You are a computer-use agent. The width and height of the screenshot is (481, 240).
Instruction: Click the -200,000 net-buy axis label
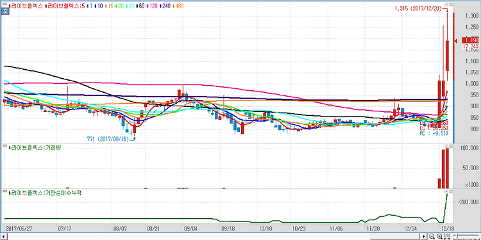[468, 202]
